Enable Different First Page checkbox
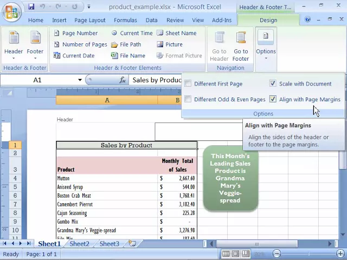 pos(188,83)
